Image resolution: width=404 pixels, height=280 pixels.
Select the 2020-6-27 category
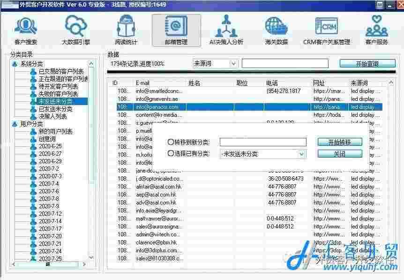tap(50, 154)
